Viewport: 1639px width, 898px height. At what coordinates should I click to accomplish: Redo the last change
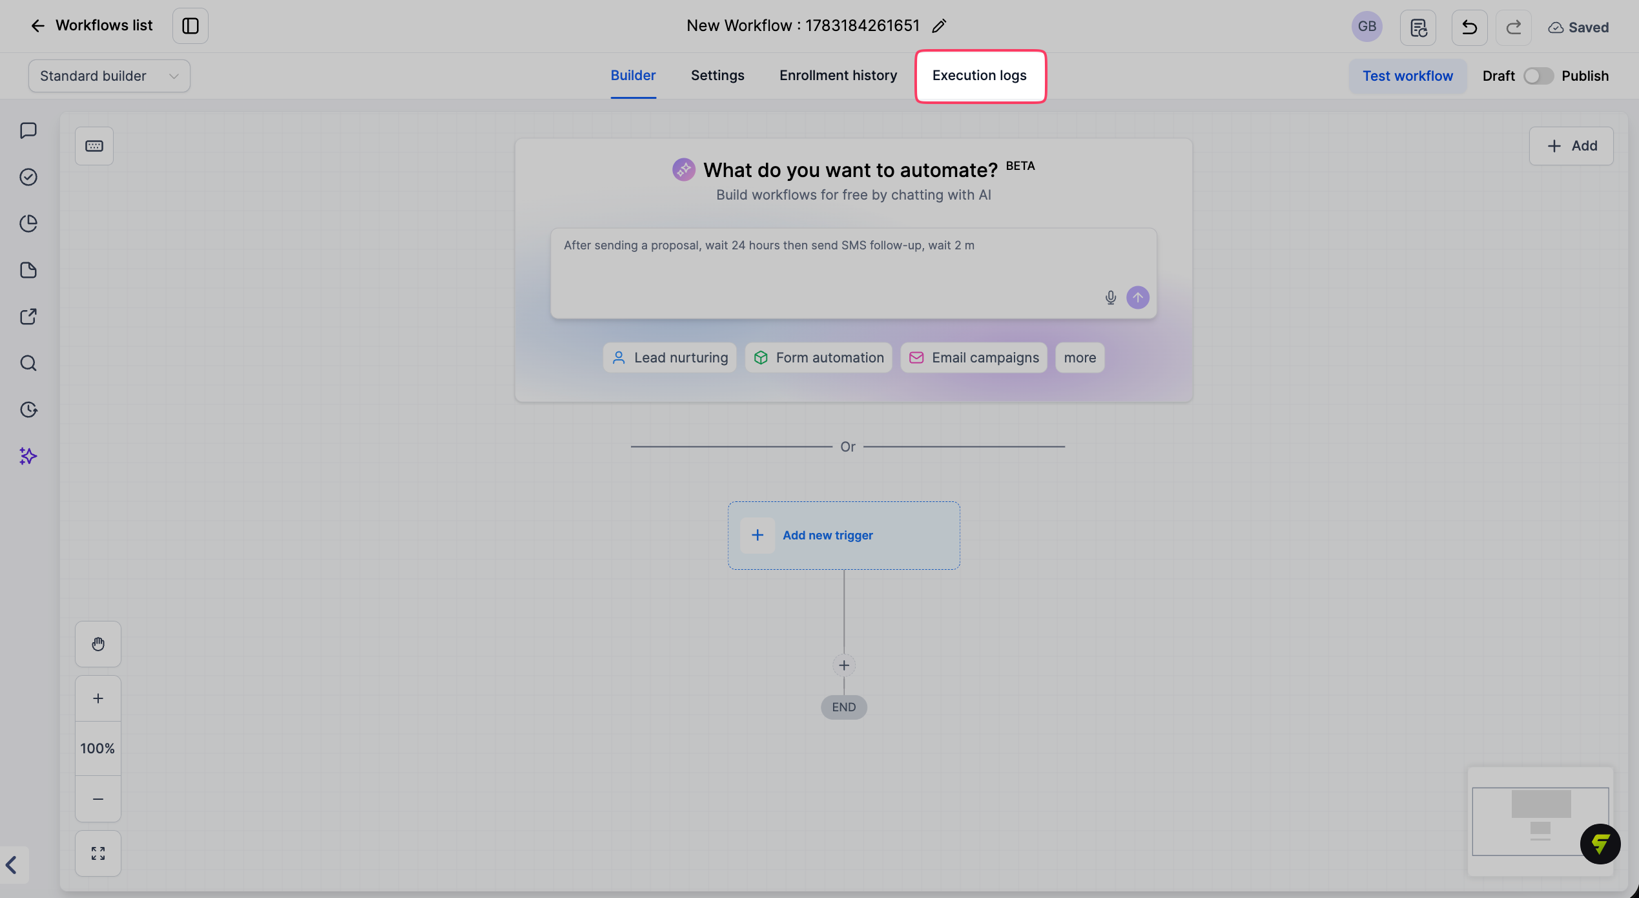coord(1514,27)
